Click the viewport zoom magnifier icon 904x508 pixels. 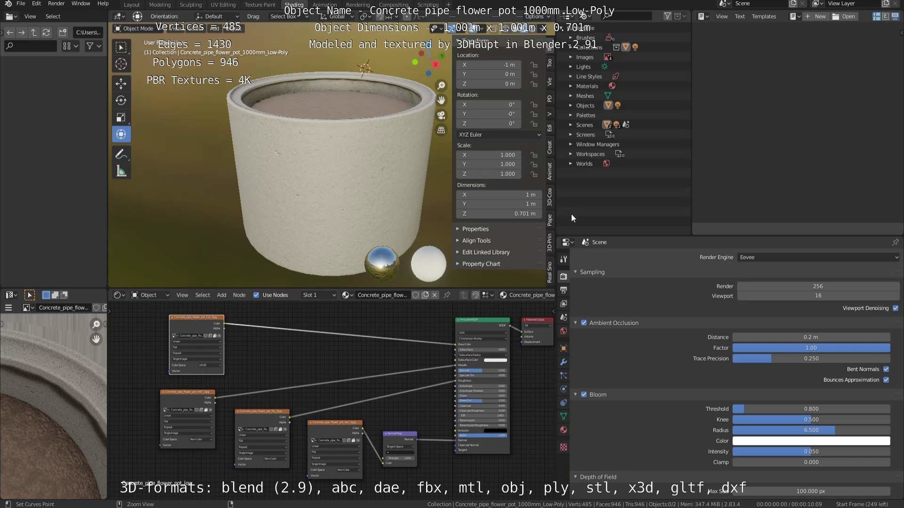coord(441,85)
